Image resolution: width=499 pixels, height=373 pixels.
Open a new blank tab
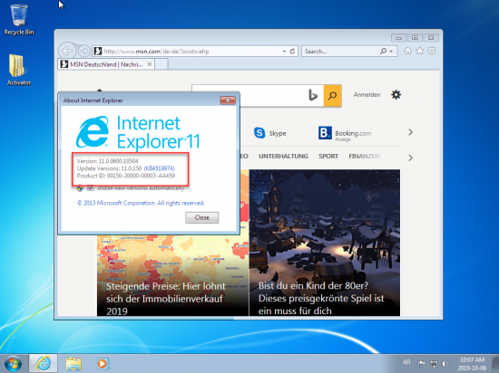tap(161, 64)
